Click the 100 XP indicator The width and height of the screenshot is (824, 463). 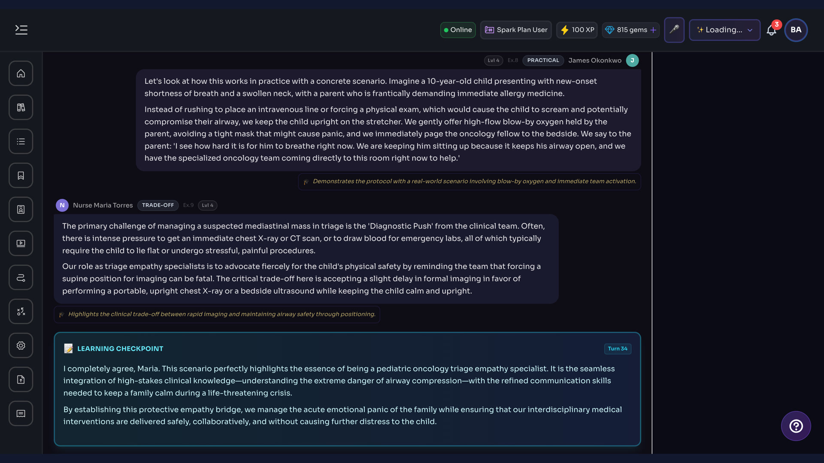pos(577,30)
